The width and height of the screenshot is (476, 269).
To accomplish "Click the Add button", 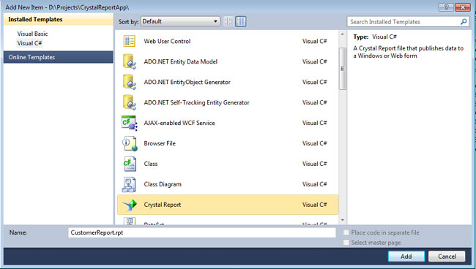I will (x=406, y=257).
